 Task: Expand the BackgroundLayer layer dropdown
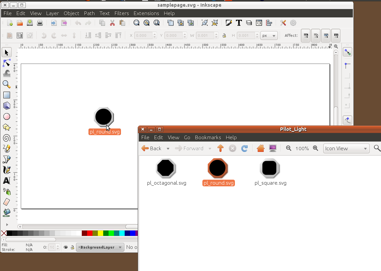coord(100,247)
